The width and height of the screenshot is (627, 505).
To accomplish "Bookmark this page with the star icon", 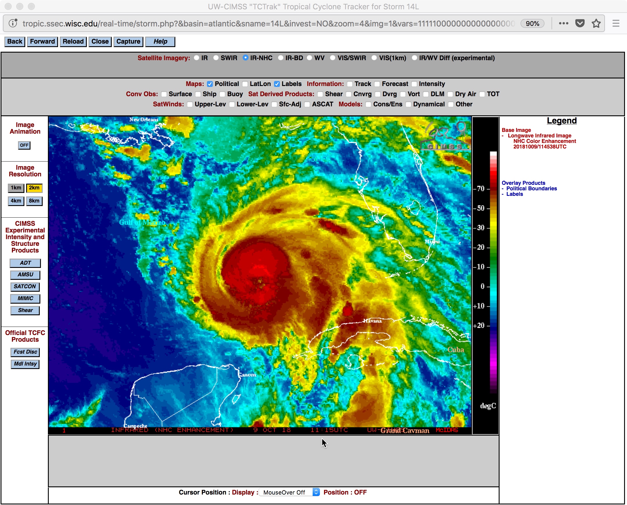I will coord(596,23).
